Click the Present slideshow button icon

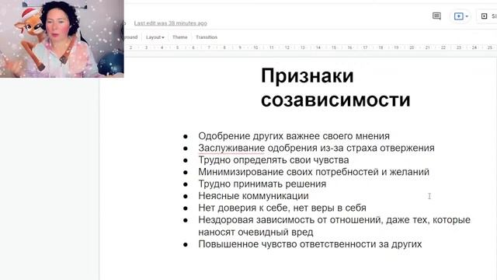pyautogui.click(x=458, y=16)
